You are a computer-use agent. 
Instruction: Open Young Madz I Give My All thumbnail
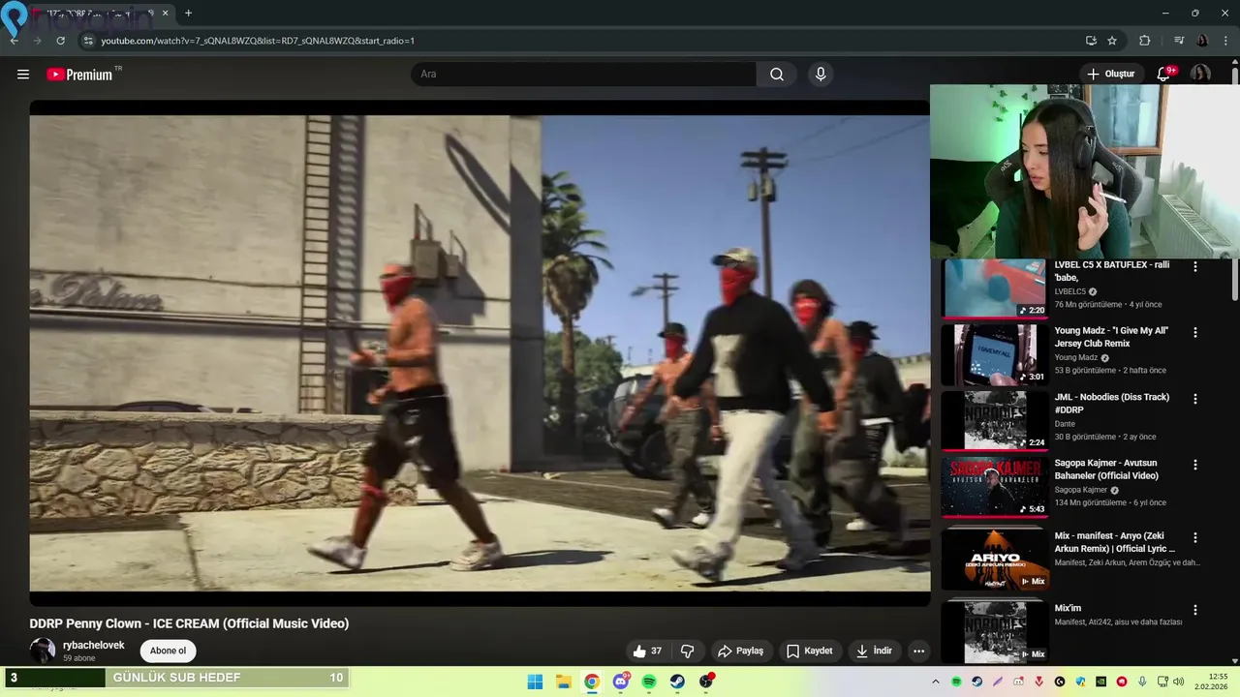click(994, 354)
